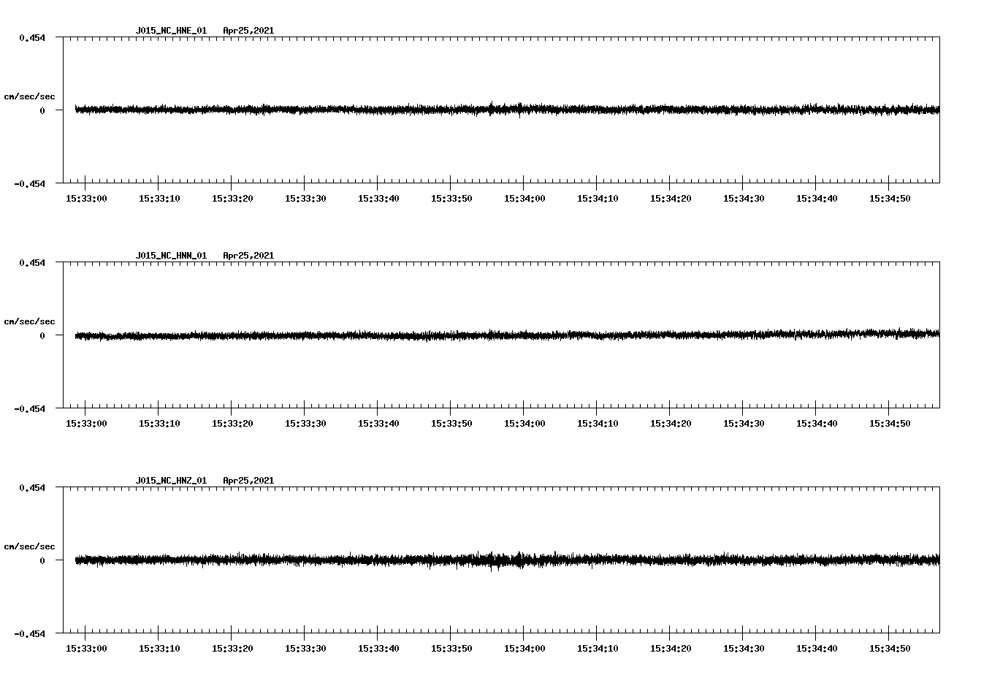Select the 15:33:30 tick label on middle axis
This screenshot has height=675, width=992.
[305, 422]
